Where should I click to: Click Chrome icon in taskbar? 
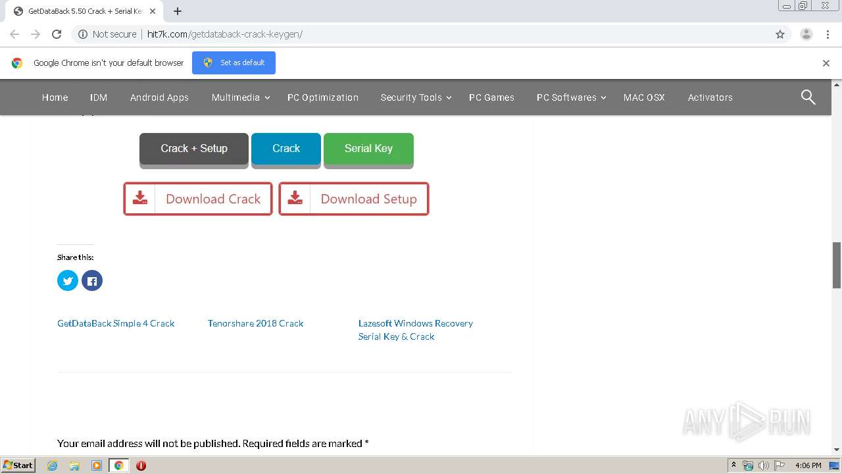pyautogui.click(x=118, y=465)
